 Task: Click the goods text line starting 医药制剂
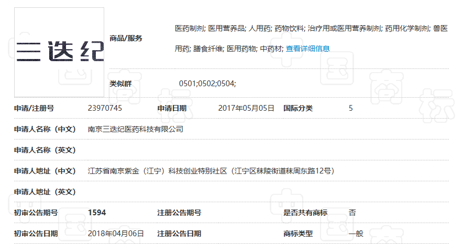311,28
